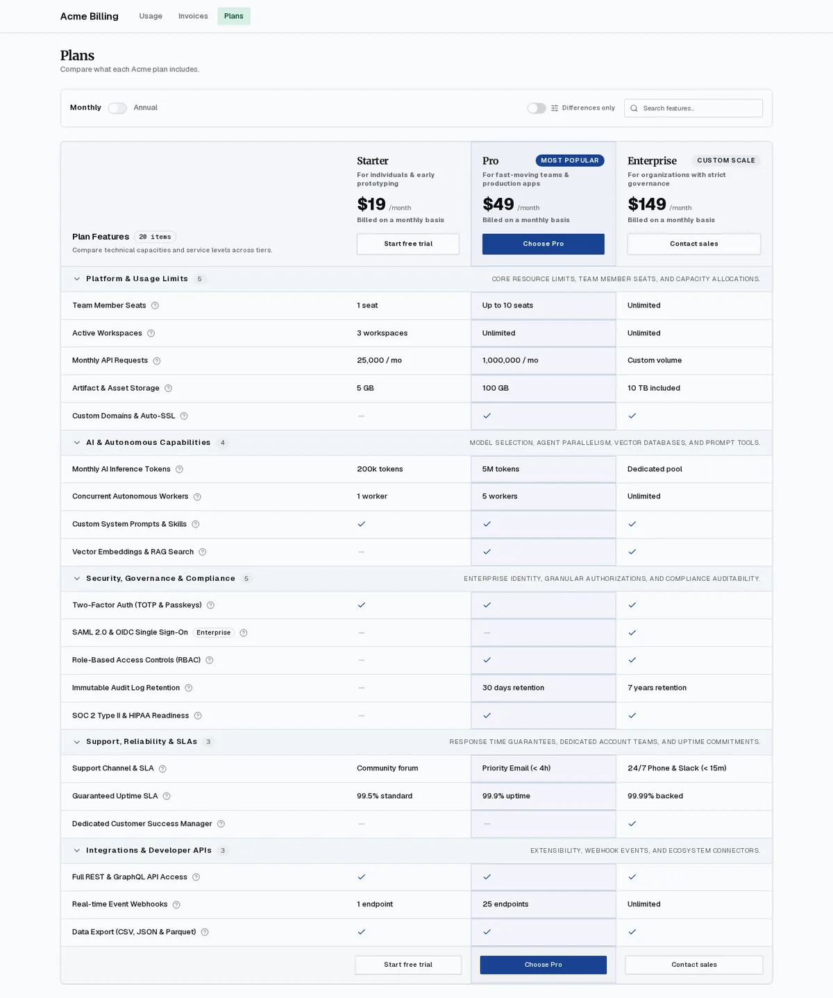Click top Contact sales button
The image size is (833, 998).
pyautogui.click(x=694, y=244)
